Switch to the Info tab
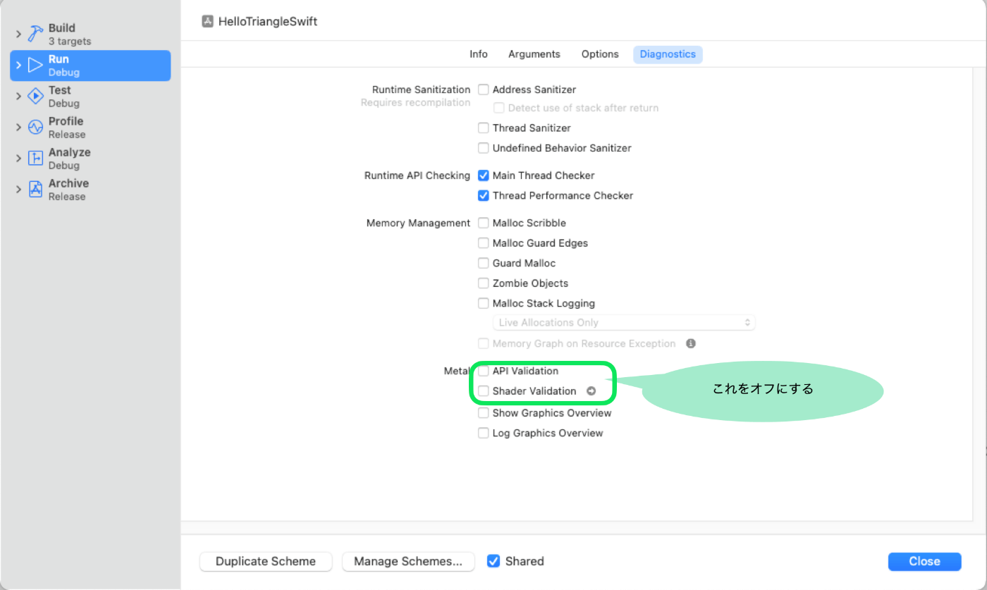Image resolution: width=987 pixels, height=590 pixels. coord(479,54)
